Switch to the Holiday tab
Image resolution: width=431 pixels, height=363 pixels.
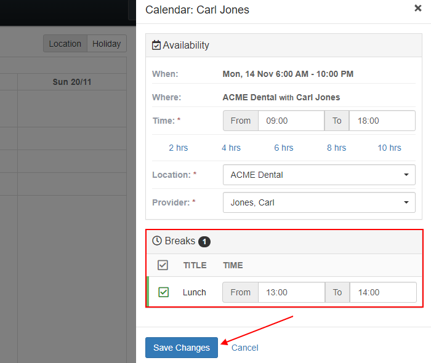pyautogui.click(x=107, y=44)
